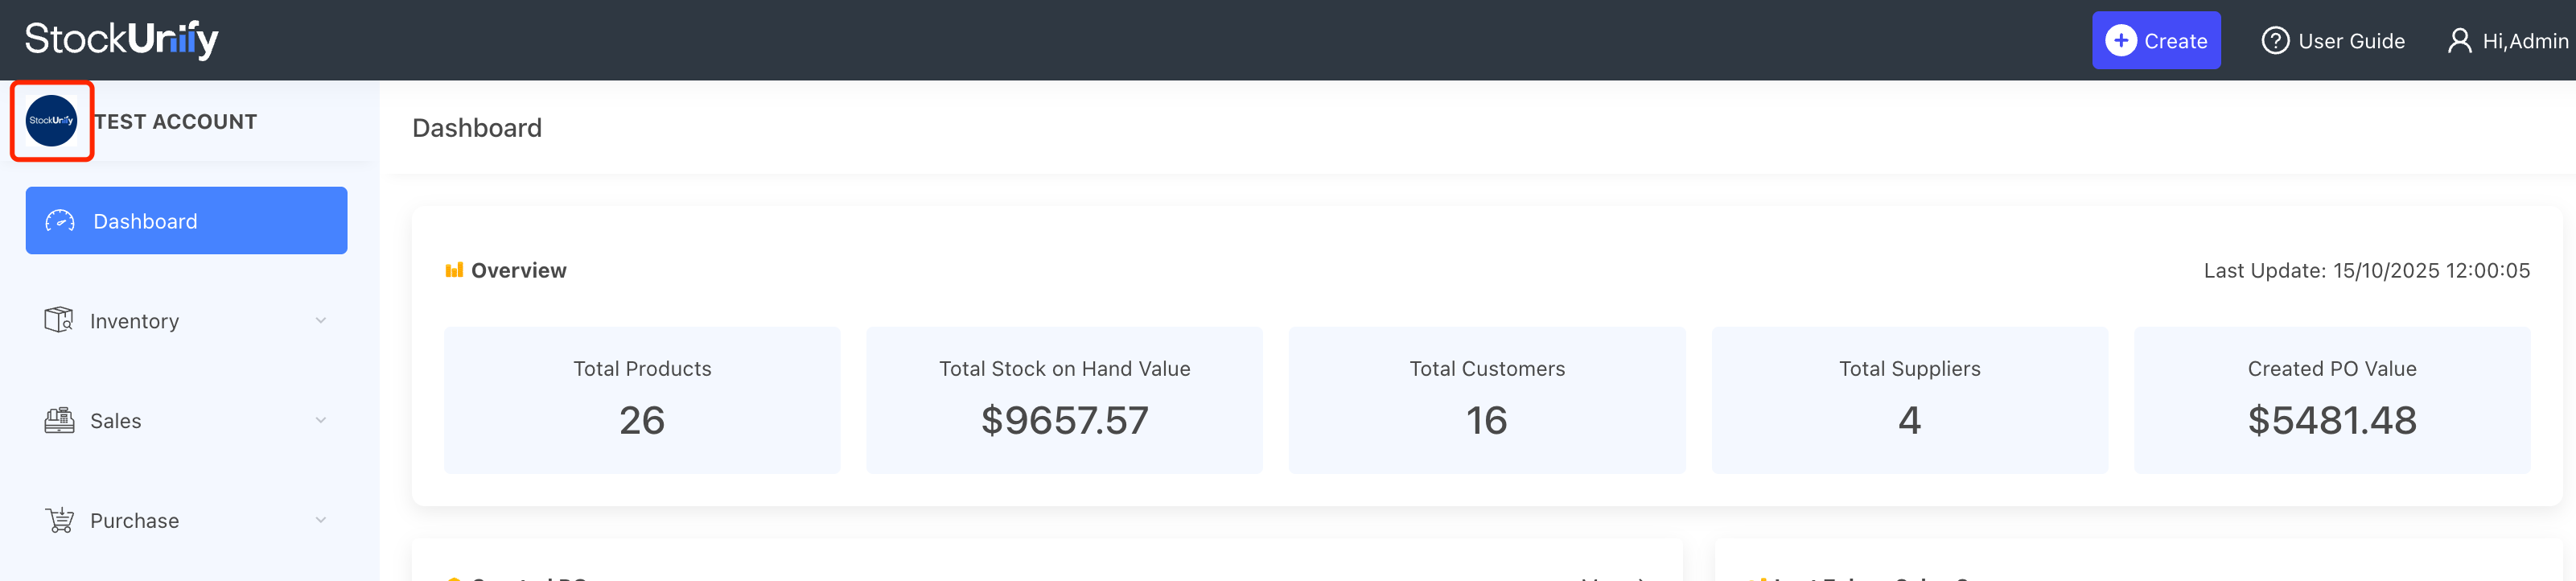Image resolution: width=2576 pixels, height=581 pixels.
Task: Click the StockUnify logo in header
Action: click(x=121, y=39)
